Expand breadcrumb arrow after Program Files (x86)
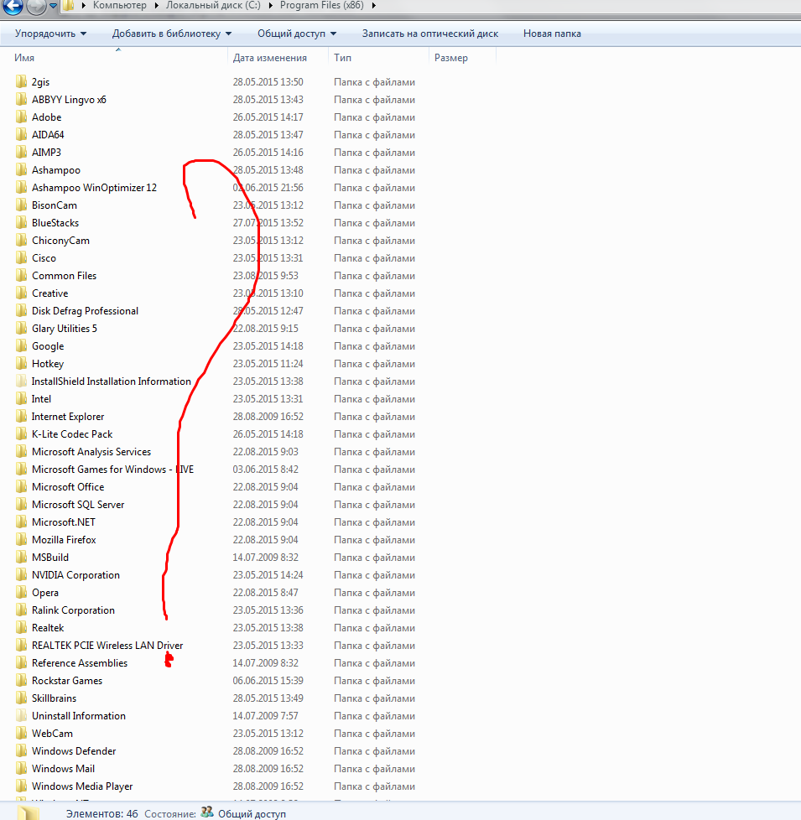Image resolution: width=801 pixels, height=820 pixels. tap(373, 6)
